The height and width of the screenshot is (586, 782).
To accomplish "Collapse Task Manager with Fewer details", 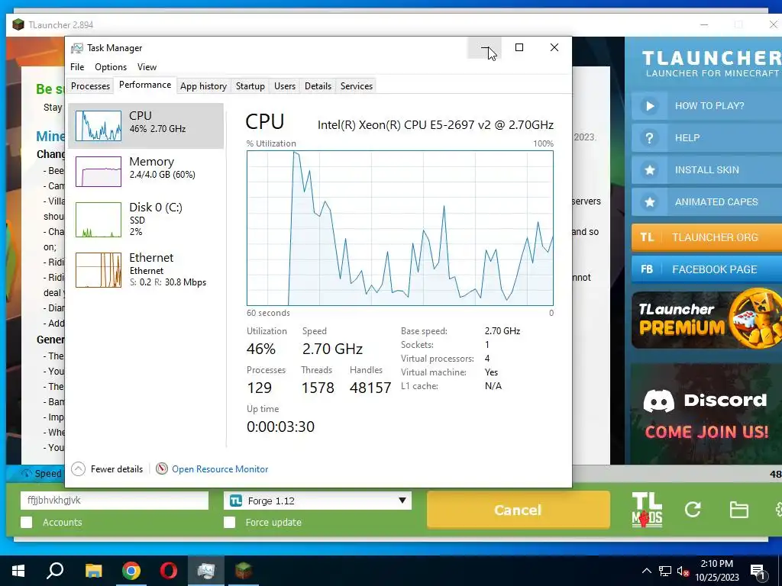I will [x=107, y=469].
